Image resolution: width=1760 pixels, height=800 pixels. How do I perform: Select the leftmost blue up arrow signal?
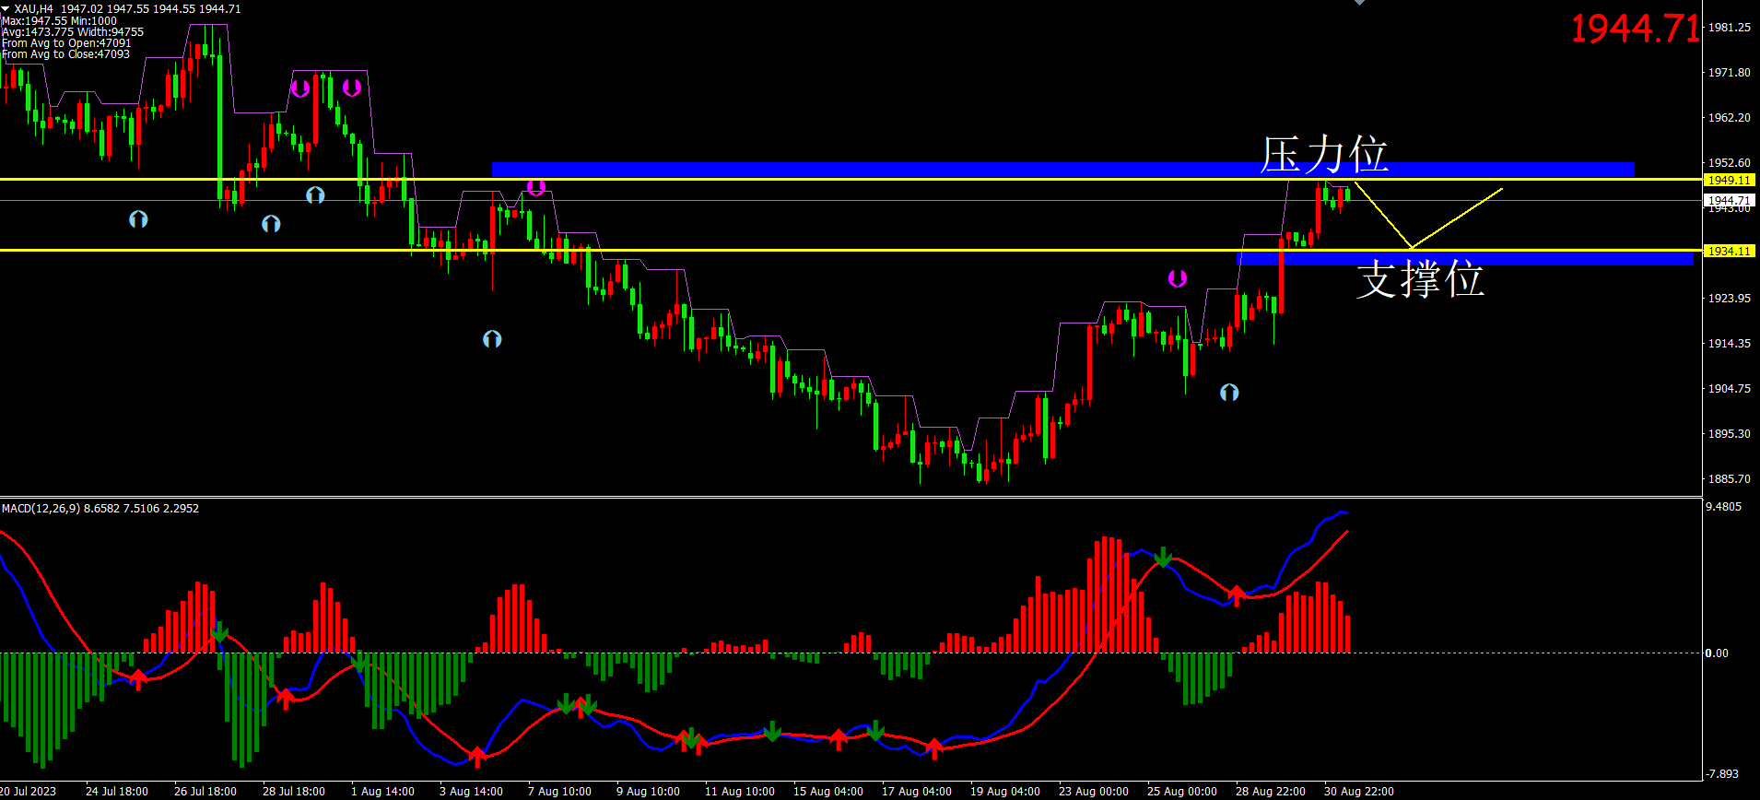(x=138, y=219)
